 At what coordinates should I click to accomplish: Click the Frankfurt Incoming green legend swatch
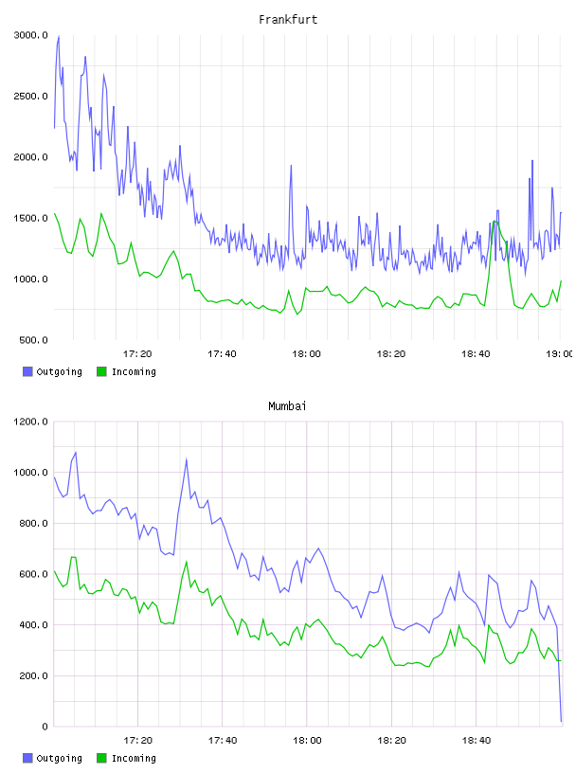pyautogui.click(x=101, y=371)
